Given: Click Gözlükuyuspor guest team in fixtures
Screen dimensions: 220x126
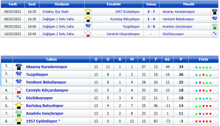Looking at the screenshot, I should click(x=173, y=34).
